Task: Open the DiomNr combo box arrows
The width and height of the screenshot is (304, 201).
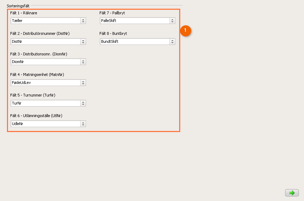Action: click(83, 62)
